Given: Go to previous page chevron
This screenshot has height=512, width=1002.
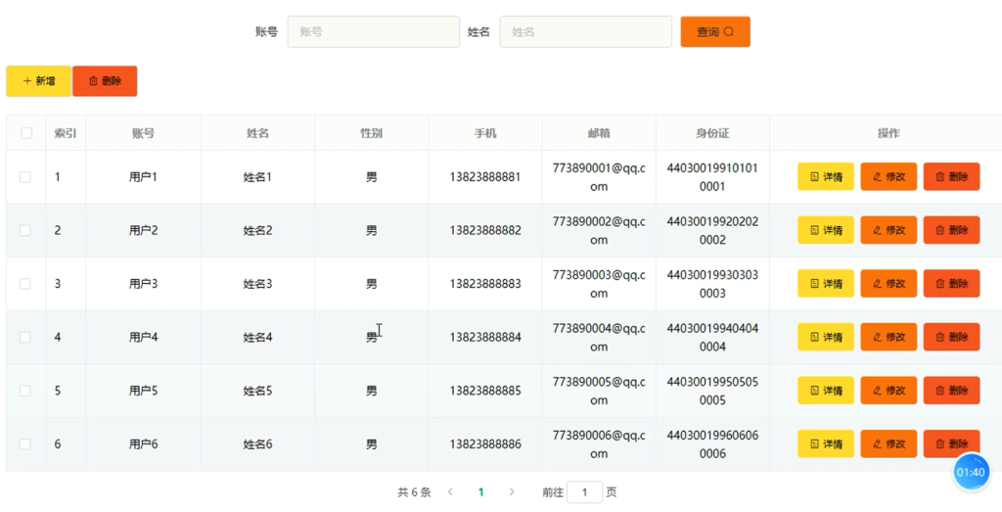Looking at the screenshot, I should (x=450, y=491).
